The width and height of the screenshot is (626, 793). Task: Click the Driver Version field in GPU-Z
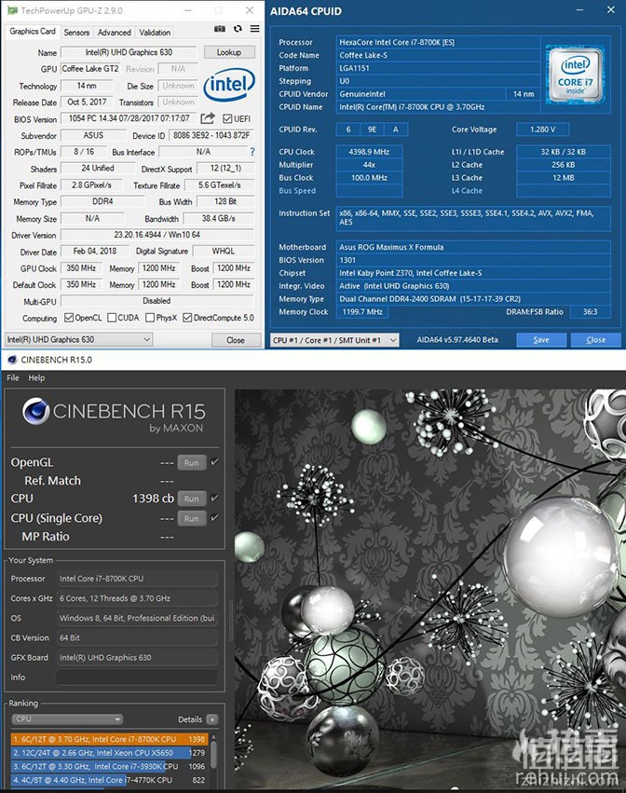tap(156, 235)
